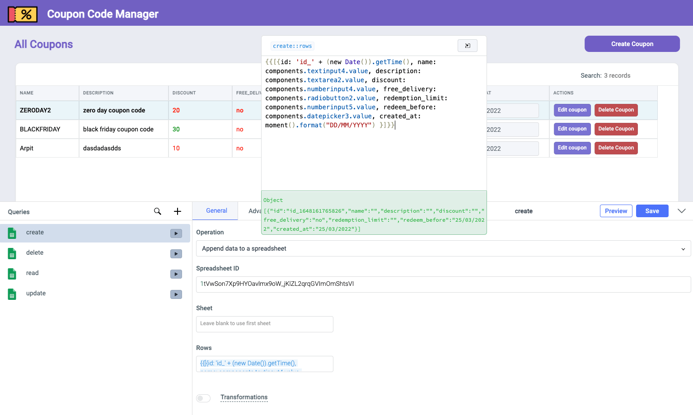Run the delete query play button
The width and height of the screenshot is (693, 415).
(x=176, y=254)
